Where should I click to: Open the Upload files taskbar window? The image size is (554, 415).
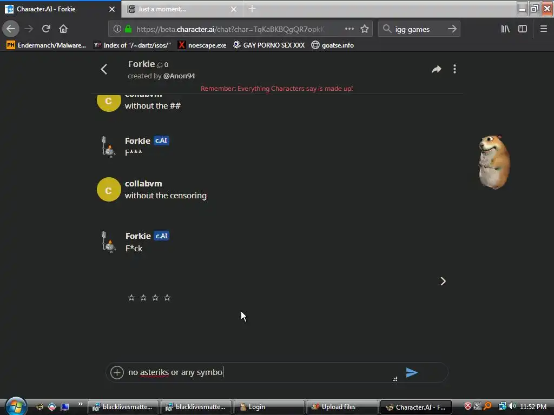[x=342, y=407]
